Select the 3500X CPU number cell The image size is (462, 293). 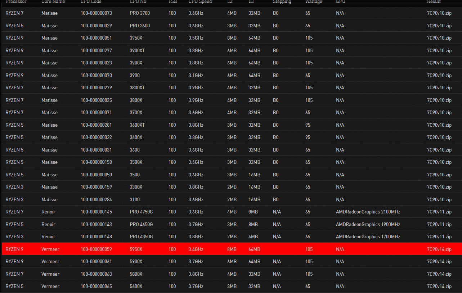pos(136,162)
